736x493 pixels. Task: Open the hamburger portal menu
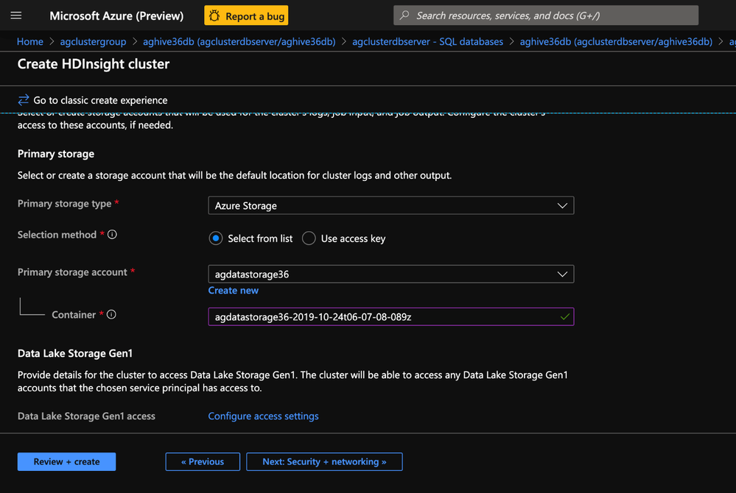coord(16,15)
